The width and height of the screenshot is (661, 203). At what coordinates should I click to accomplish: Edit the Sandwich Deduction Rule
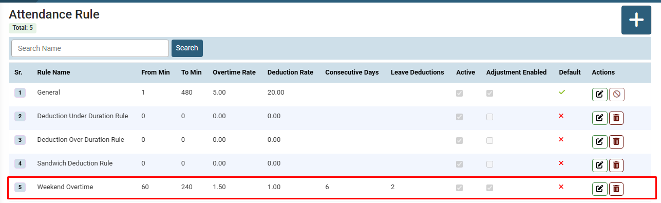coord(599,165)
